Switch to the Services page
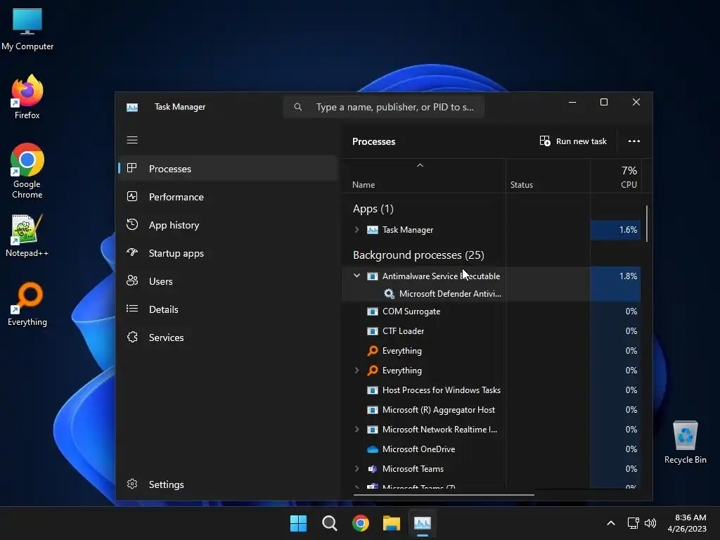The width and height of the screenshot is (720, 540). pos(229,337)
